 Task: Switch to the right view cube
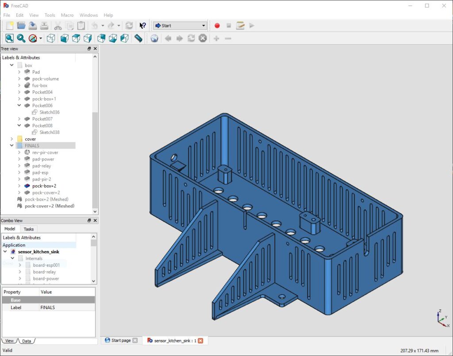(88, 38)
